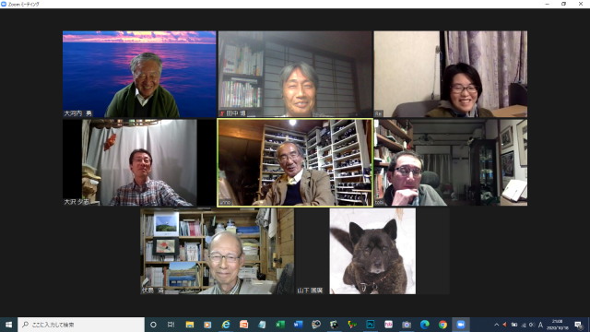
Task: Open the notification center
Action: pyautogui.click(x=578, y=325)
